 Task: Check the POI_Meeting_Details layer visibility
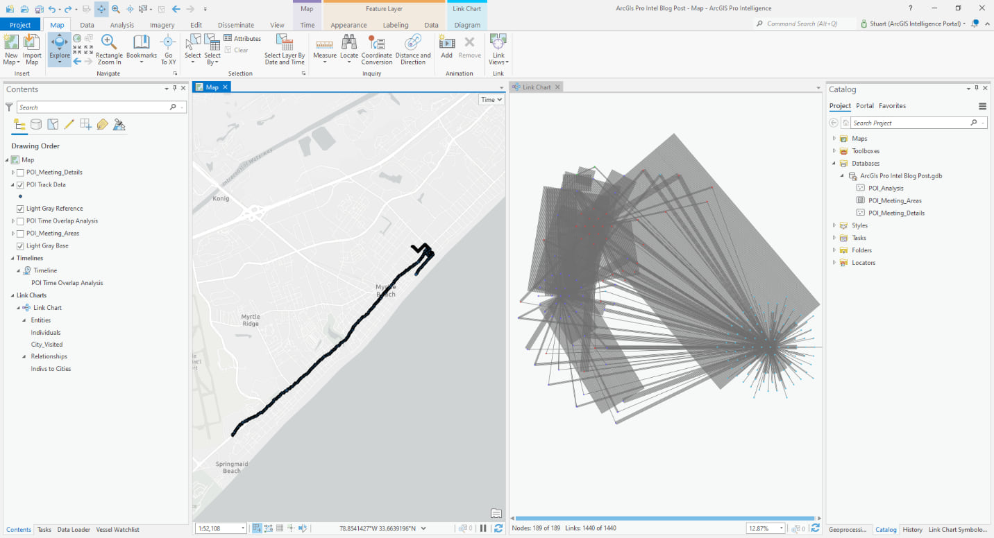coord(19,172)
